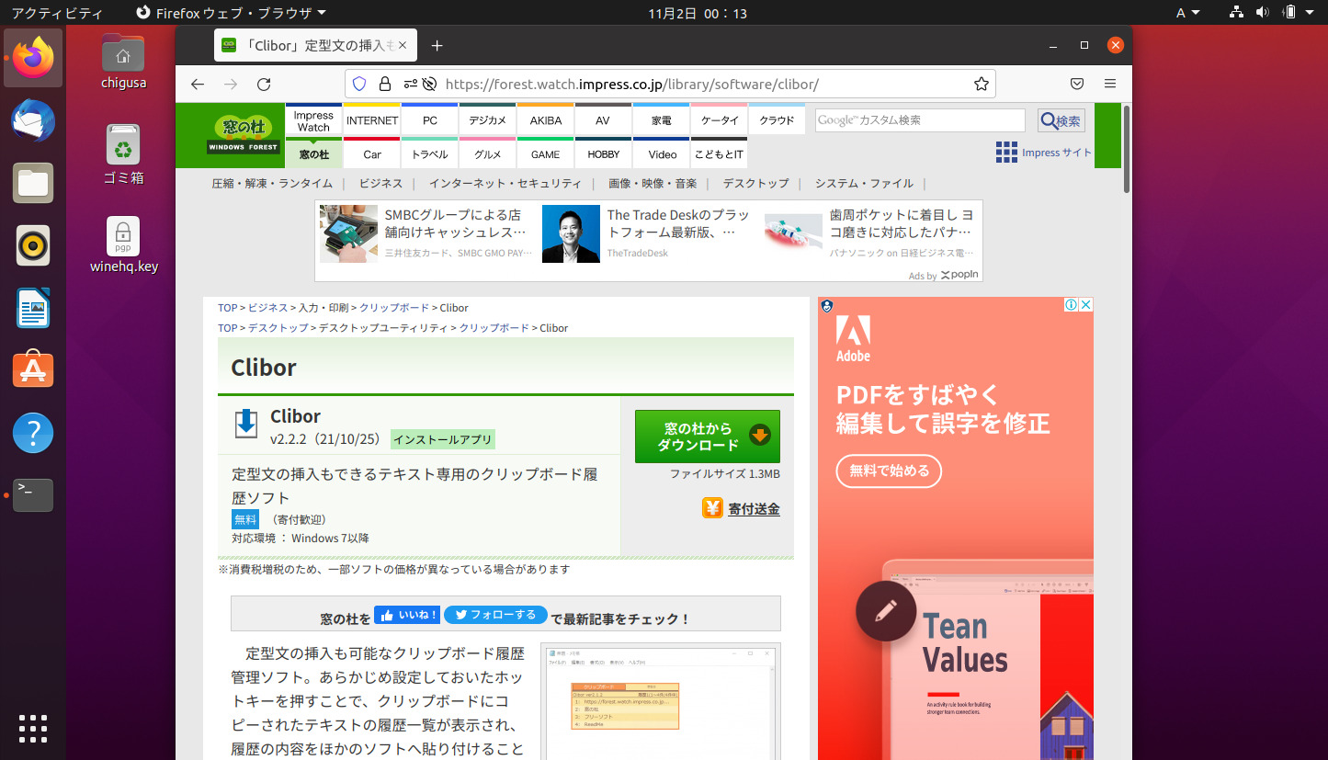Open the AKIBA site tab
The height and width of the screenshot is (760, 1328).
click(x=546, y=119)
